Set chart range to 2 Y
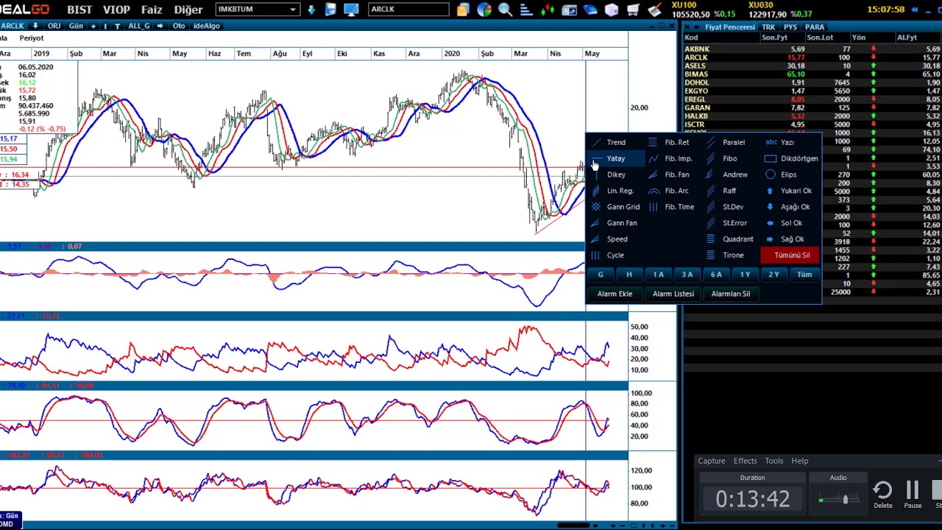Viewport: 942px width, 530px height. point(773,275)
